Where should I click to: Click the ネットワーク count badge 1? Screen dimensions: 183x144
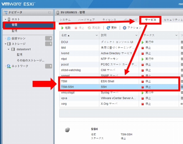48,66
